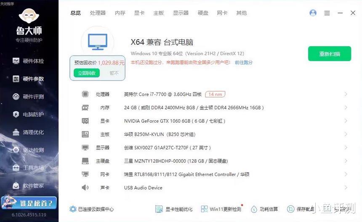The height and width of the screenshot is (222, 362).
Task: Switch to the 其他 tab
Action: click(242, 13)
